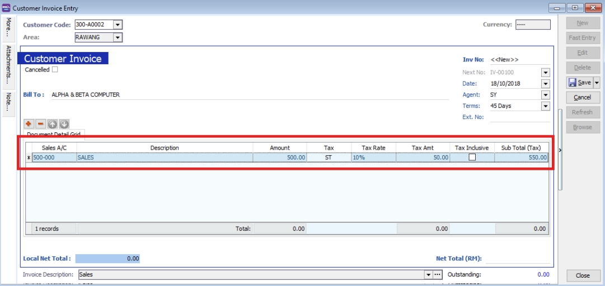
Task: Select Document Detail Grid tab
Action: click(54, 135)
